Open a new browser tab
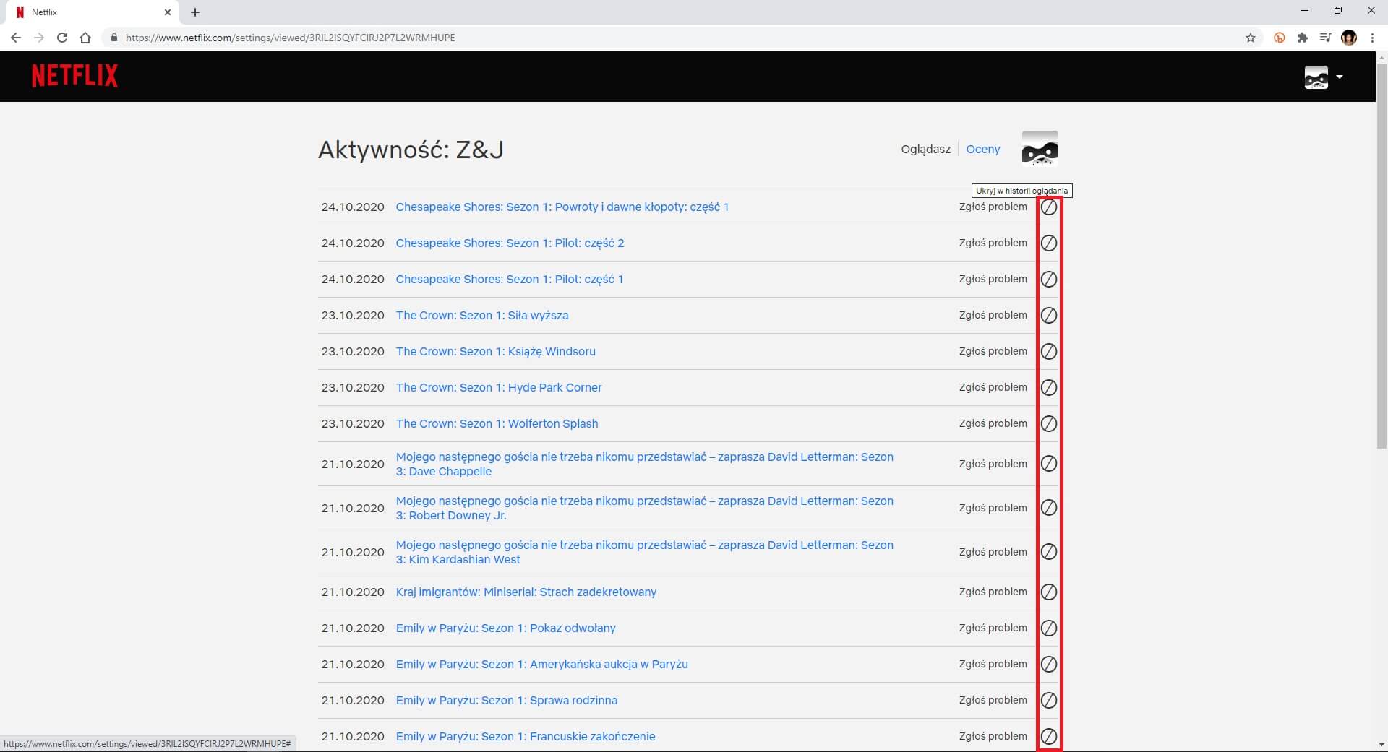 click(x=194, y=12)
